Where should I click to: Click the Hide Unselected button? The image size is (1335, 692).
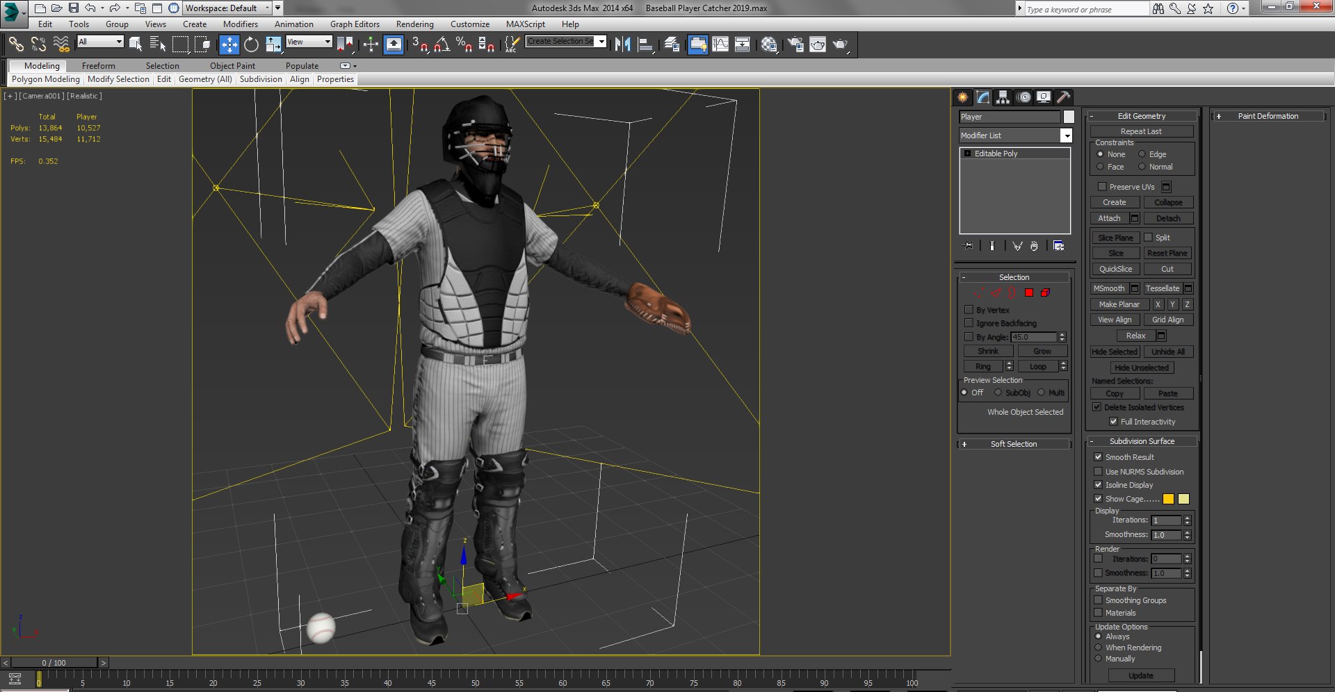pyautogui.click(x=1141, y=368)
